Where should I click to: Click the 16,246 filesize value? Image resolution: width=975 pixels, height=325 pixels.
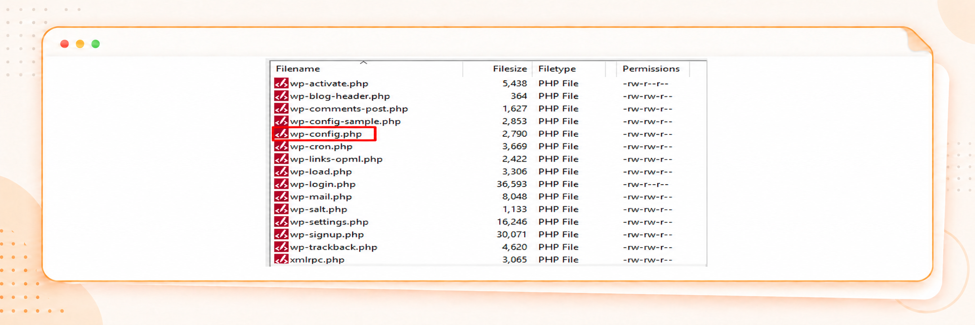(x=512, y=221)
